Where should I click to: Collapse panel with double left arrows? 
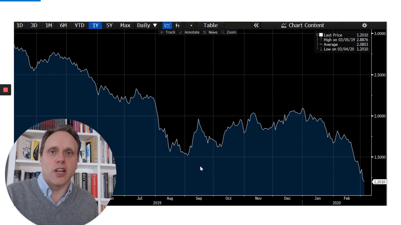coord(256,25)
